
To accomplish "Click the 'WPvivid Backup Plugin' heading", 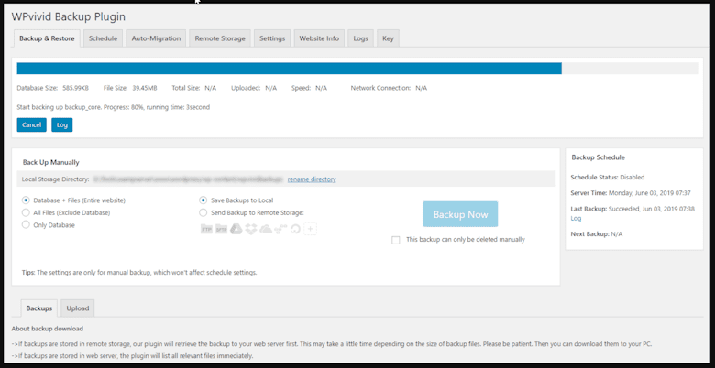I will click(x=69, y=16).
